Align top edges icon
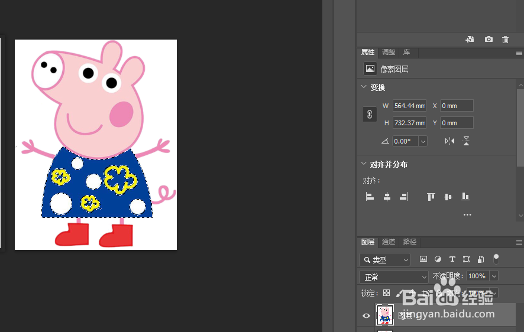 pos(431,197)
